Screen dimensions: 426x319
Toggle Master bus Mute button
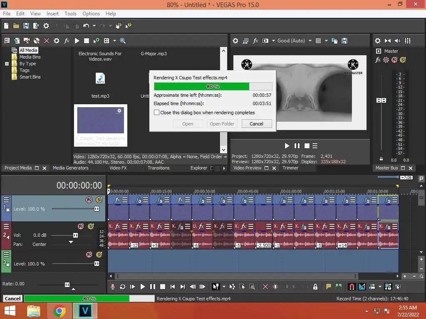[394, 60]
